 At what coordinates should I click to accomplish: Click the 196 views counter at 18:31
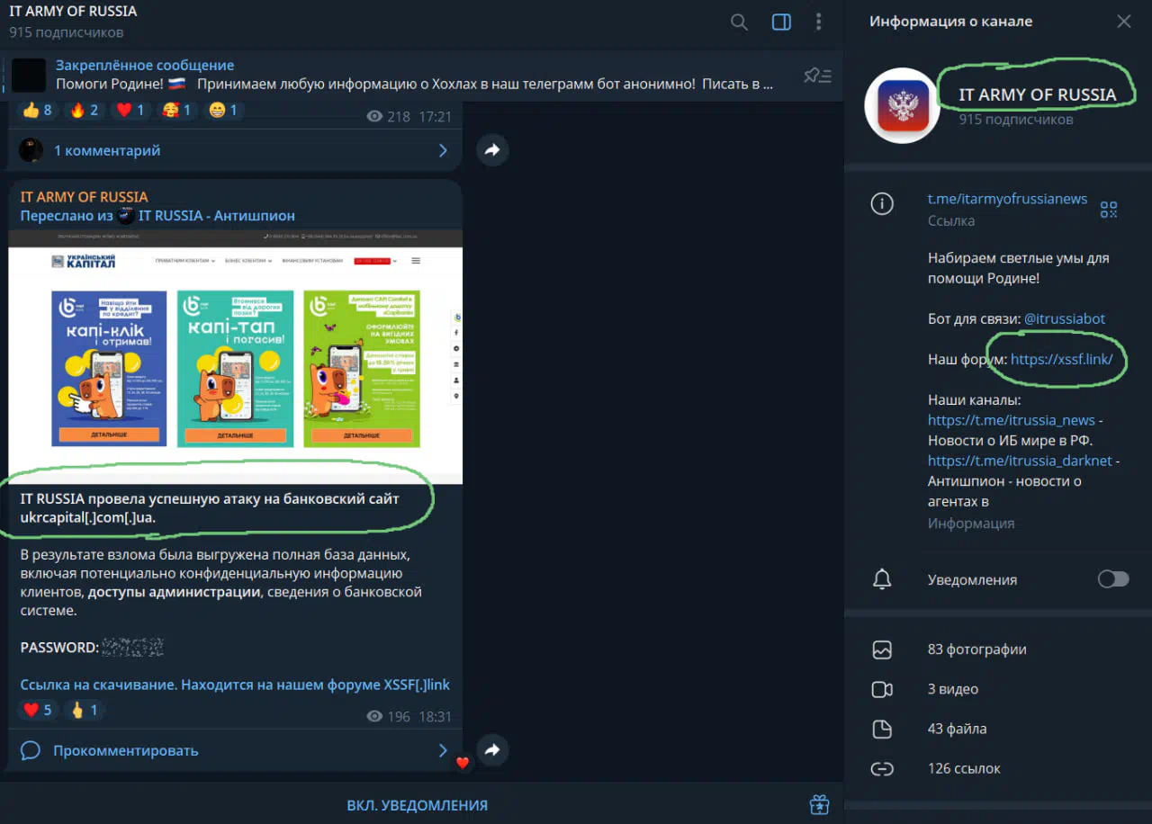point(390,717)
